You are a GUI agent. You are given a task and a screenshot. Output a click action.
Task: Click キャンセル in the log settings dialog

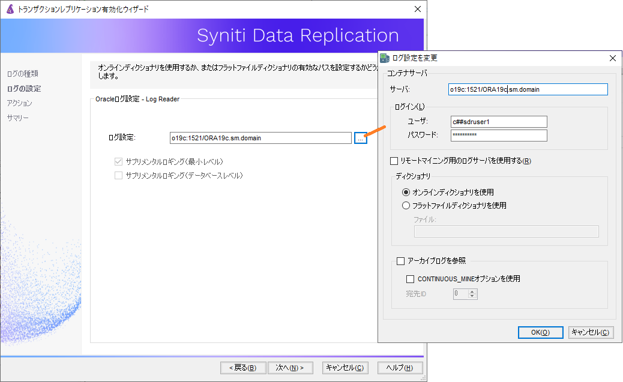pyautogui.click(x=591, y=333)
